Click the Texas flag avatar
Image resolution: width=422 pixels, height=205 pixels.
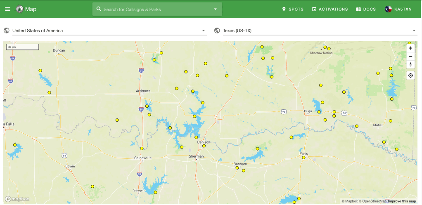point(388,9)
